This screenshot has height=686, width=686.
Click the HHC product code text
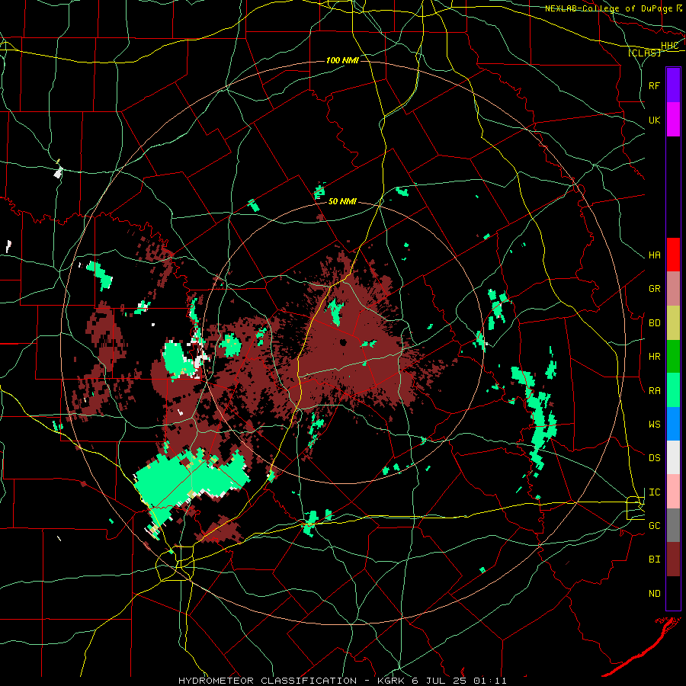pos(670,46)
